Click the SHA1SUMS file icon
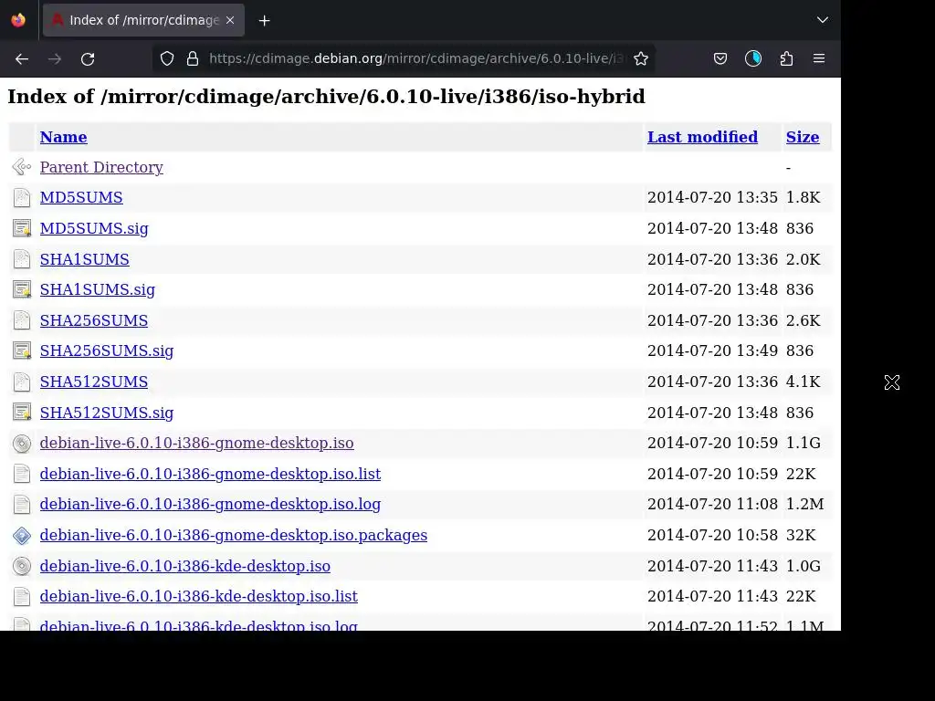 pos(22,259)
